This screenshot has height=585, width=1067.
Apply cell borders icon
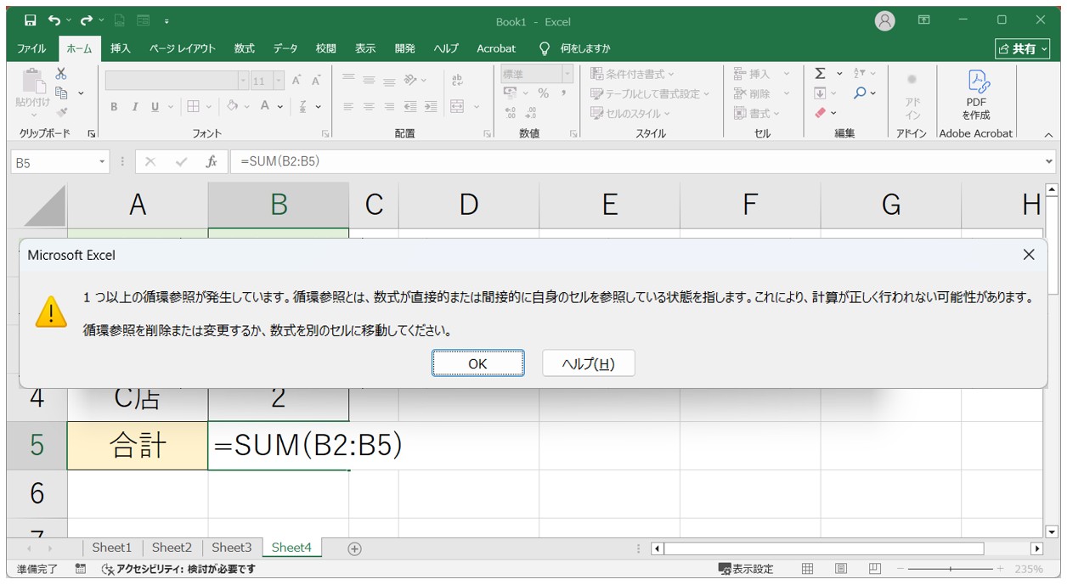(x=194, y=106)
